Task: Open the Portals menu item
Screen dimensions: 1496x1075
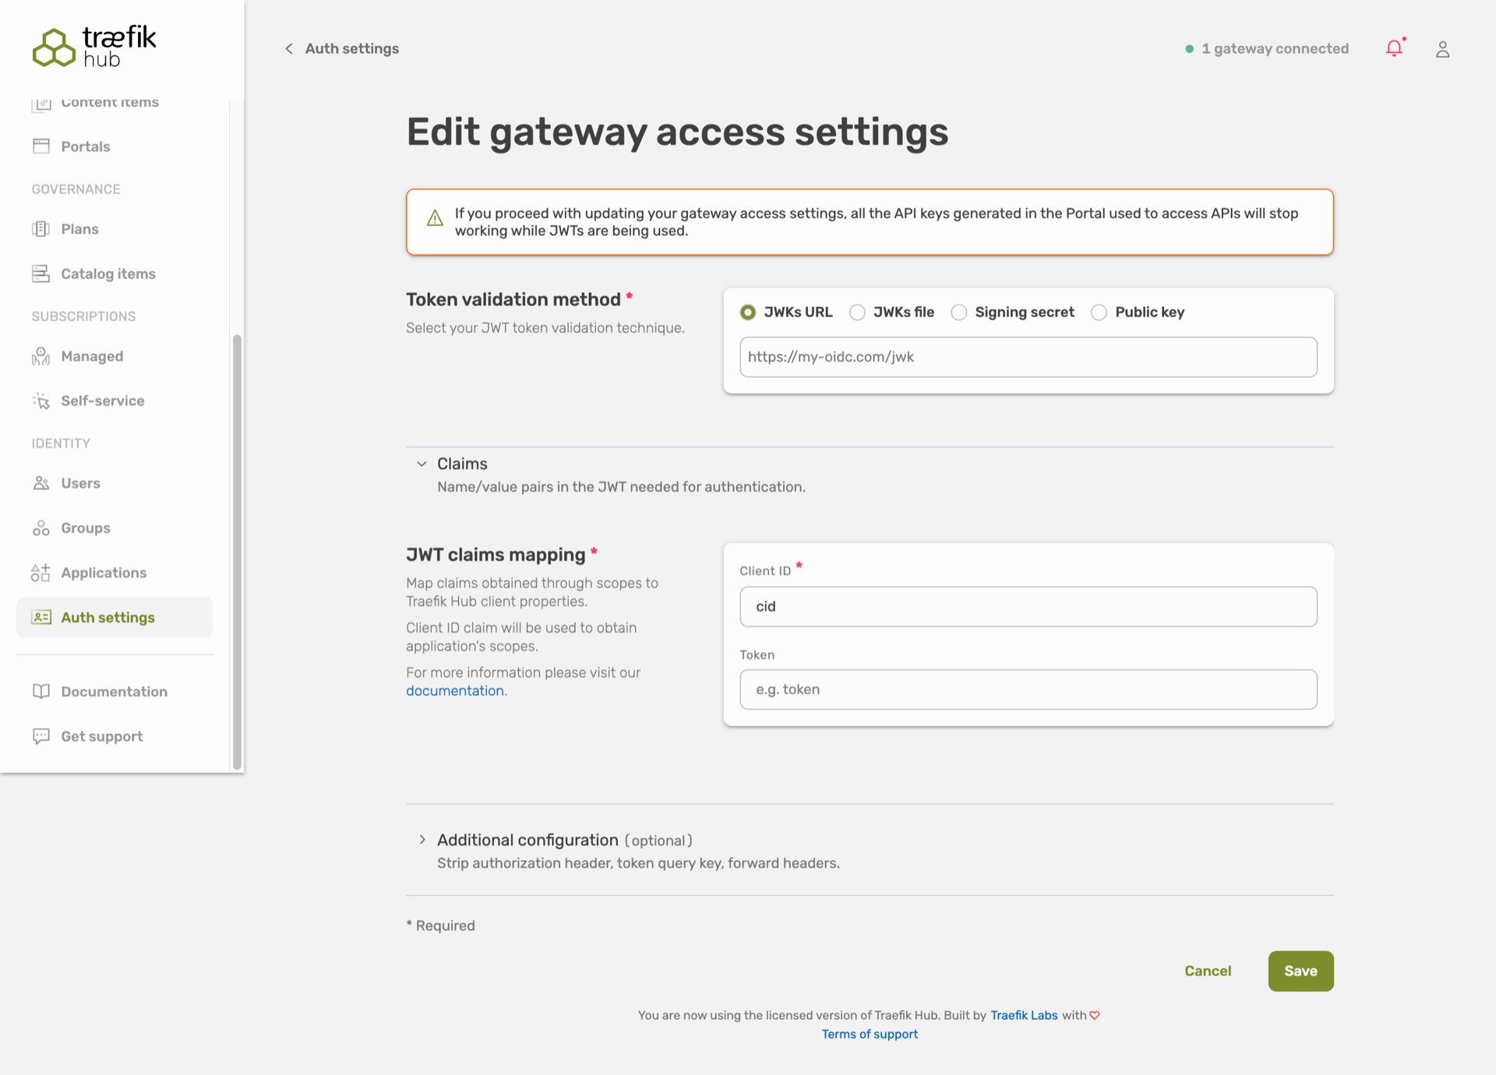Action: click(115, 146)
